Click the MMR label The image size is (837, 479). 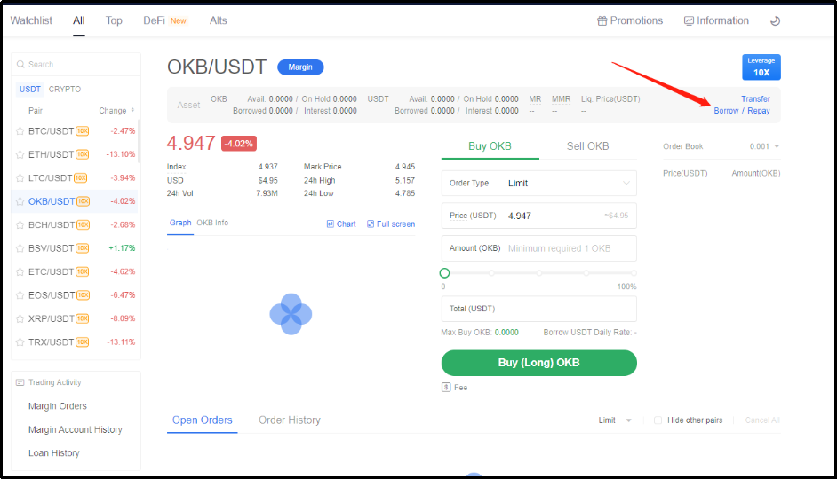(561, 99)
